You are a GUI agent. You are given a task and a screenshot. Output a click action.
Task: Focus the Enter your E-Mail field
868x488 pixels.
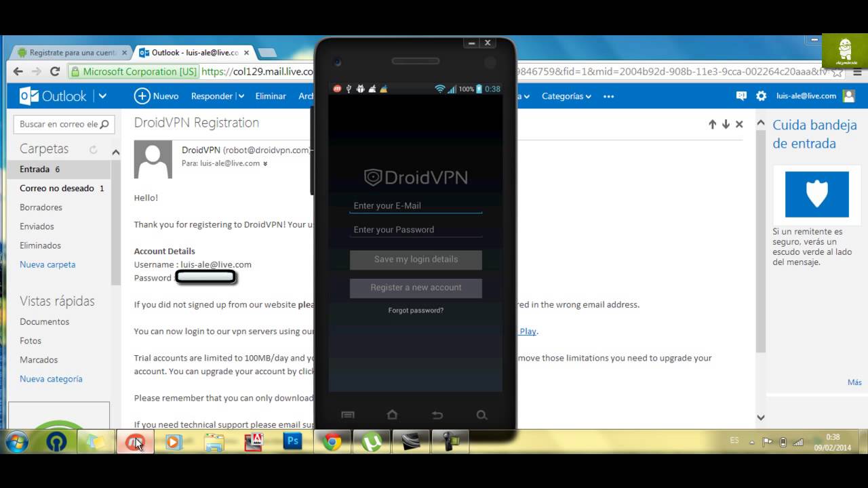point(416,205)
